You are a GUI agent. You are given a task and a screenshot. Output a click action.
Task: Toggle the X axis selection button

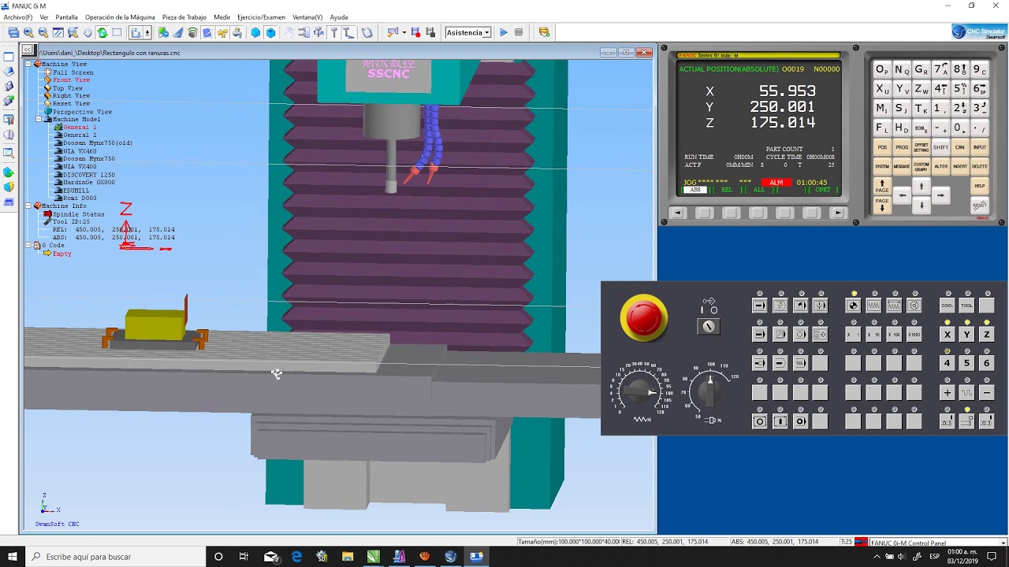click(947, 335)
